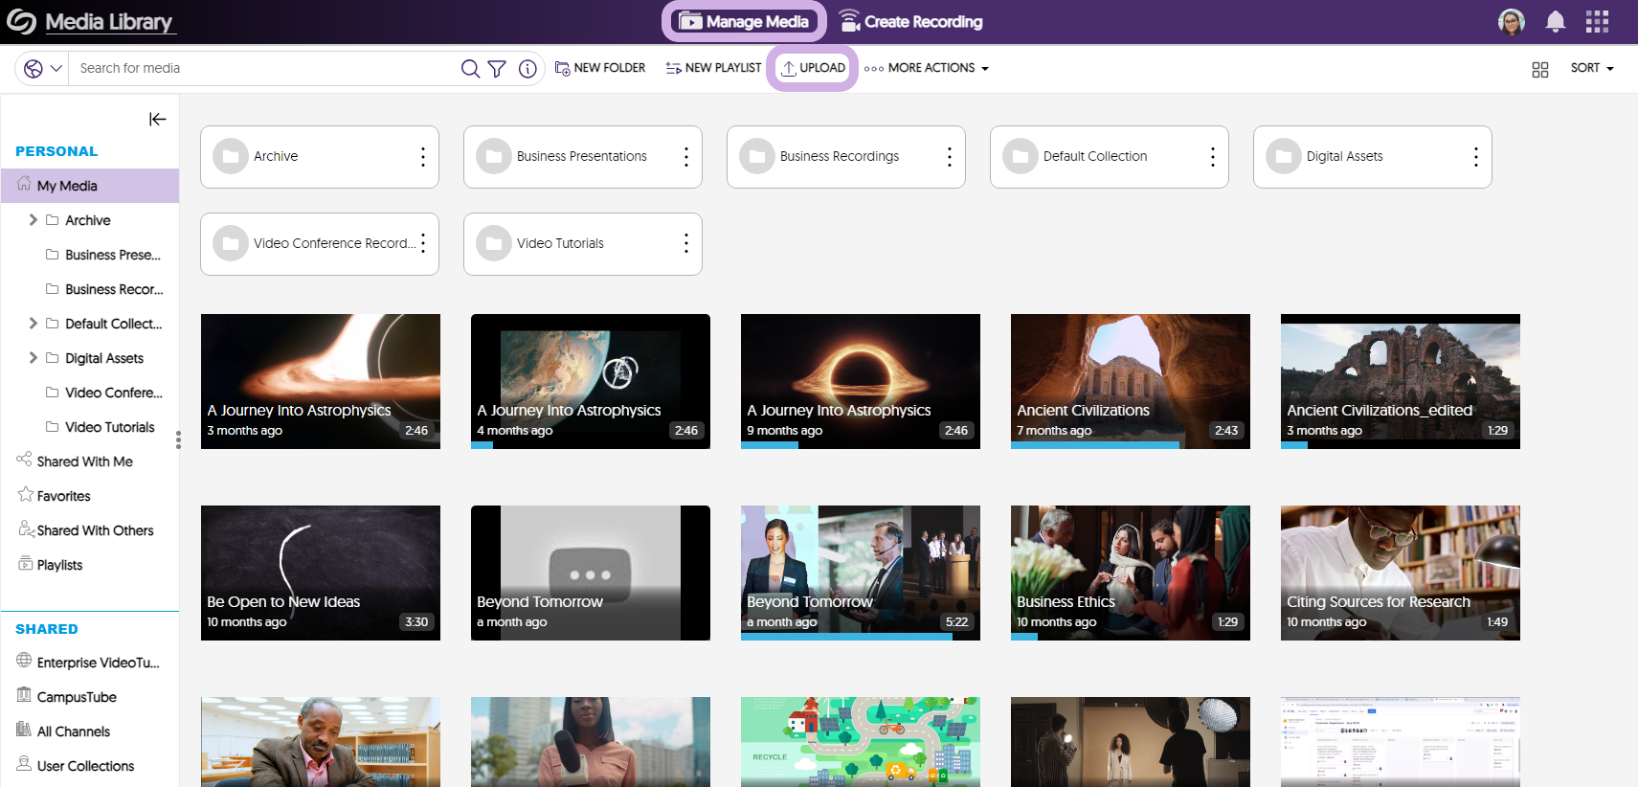1638x787 pixels.
Task: Open the notifications bell
Action: click(x=1556, y=21)
